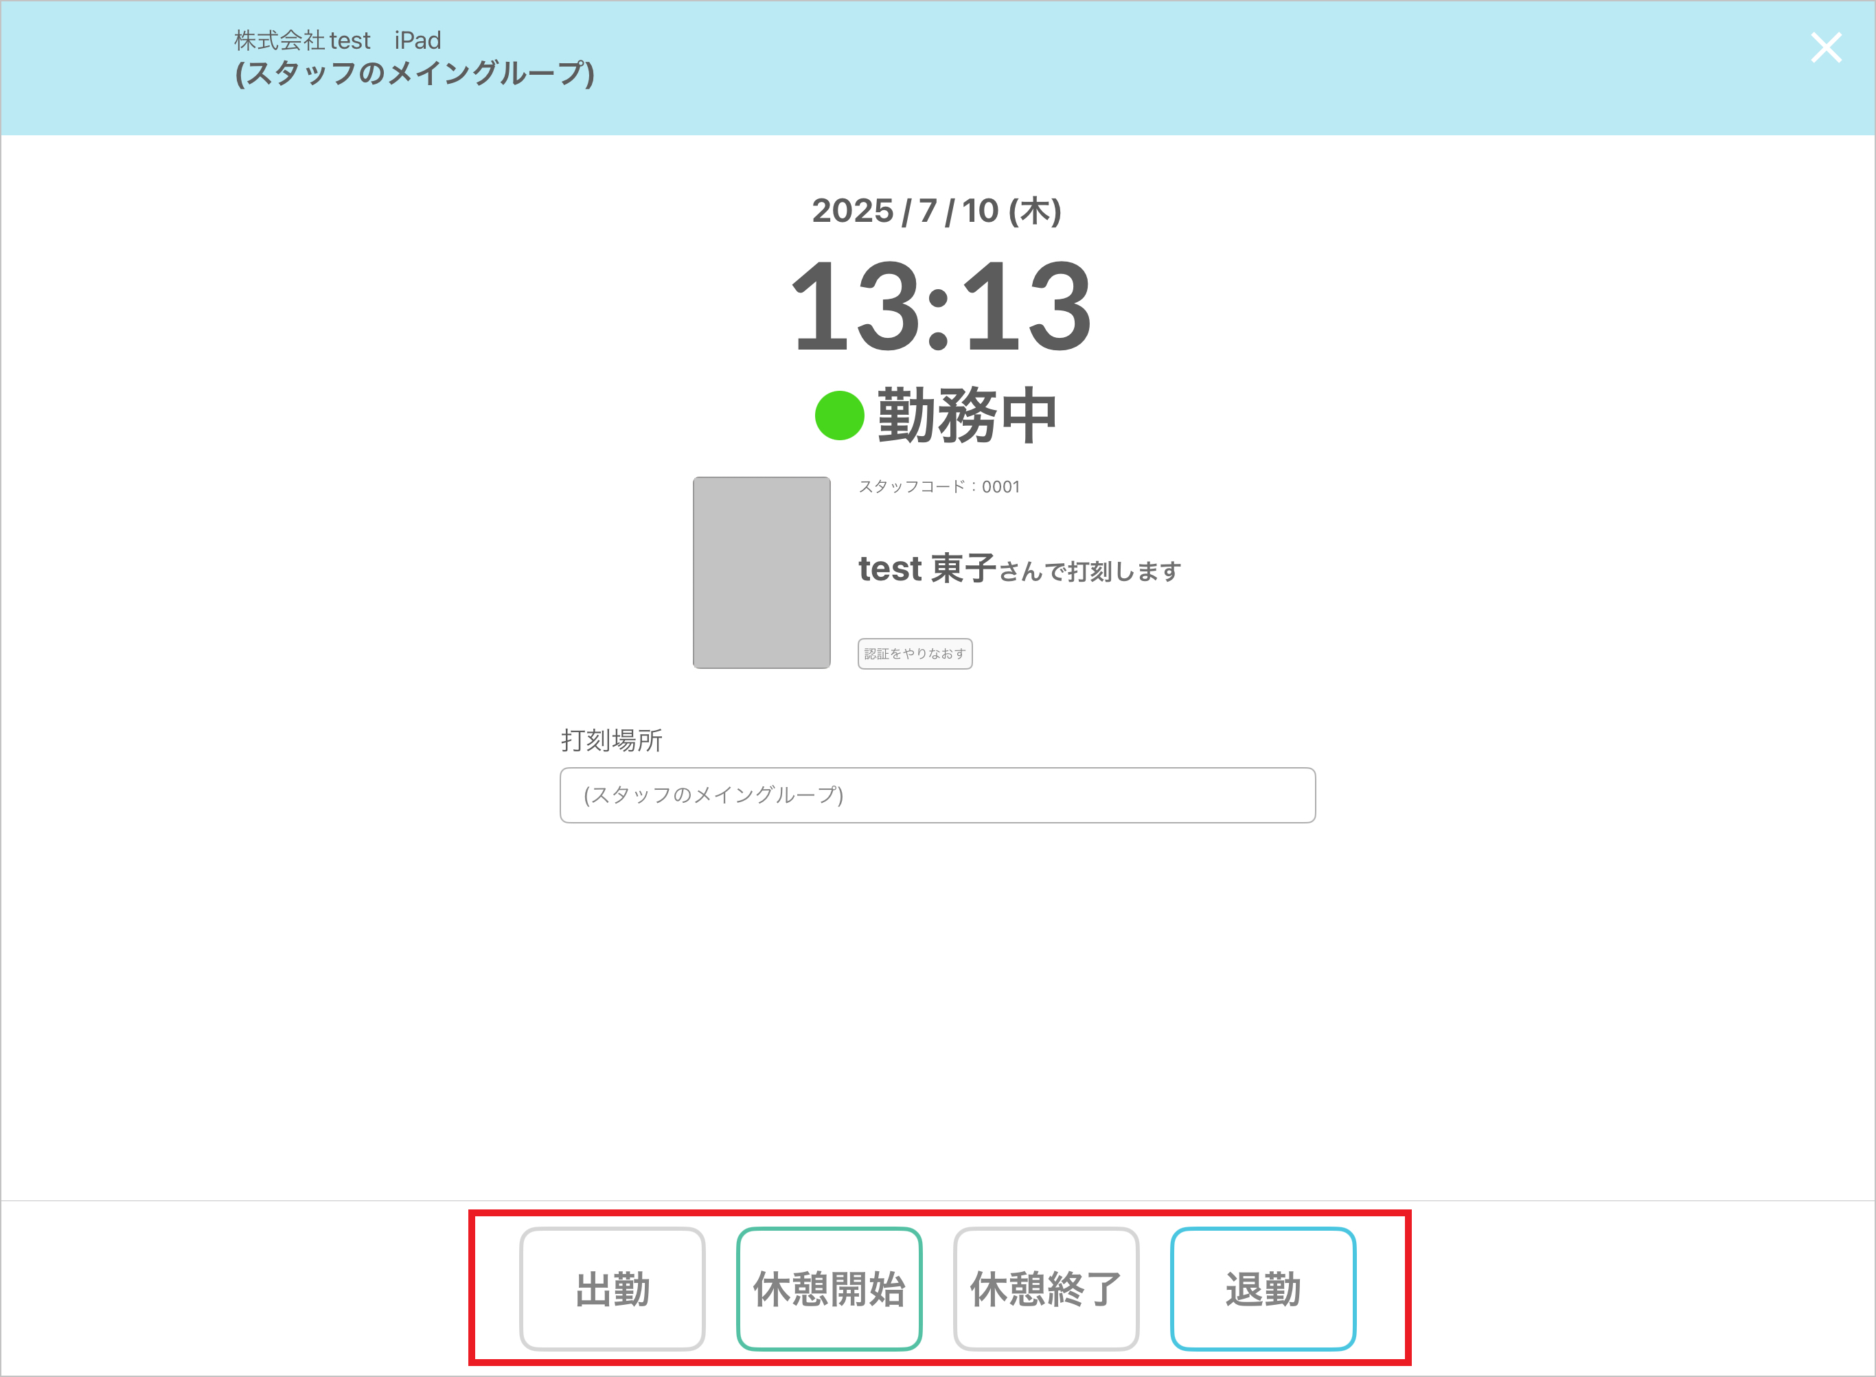Click the (スタッフのメイングループ) placeholder text
This screenshot has width=1876, height=1377.
pyautogui.click(x=713, y=795)
